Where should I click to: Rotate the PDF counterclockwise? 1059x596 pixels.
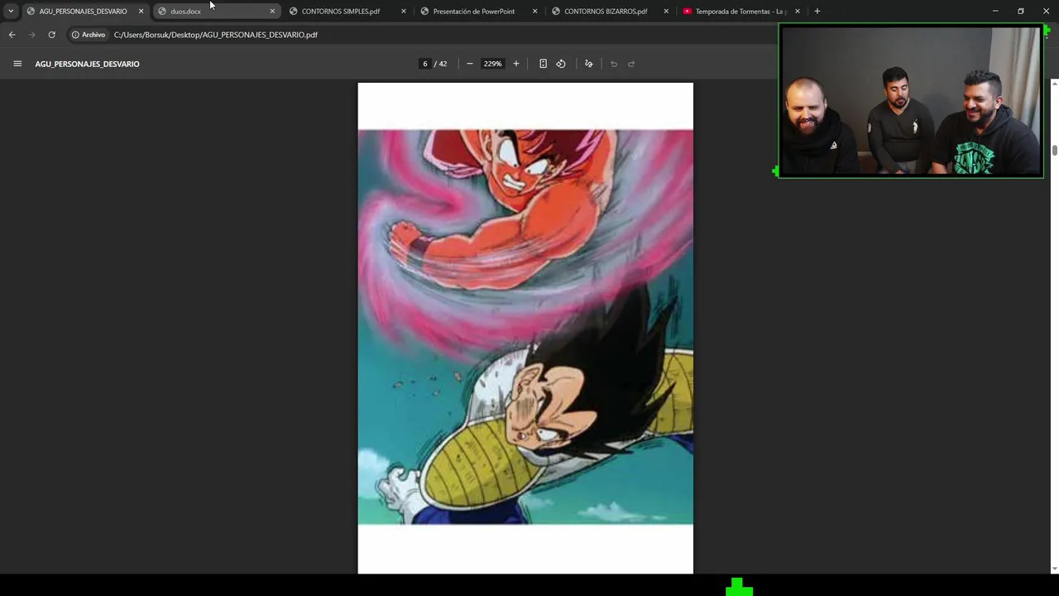coord(561,64)
